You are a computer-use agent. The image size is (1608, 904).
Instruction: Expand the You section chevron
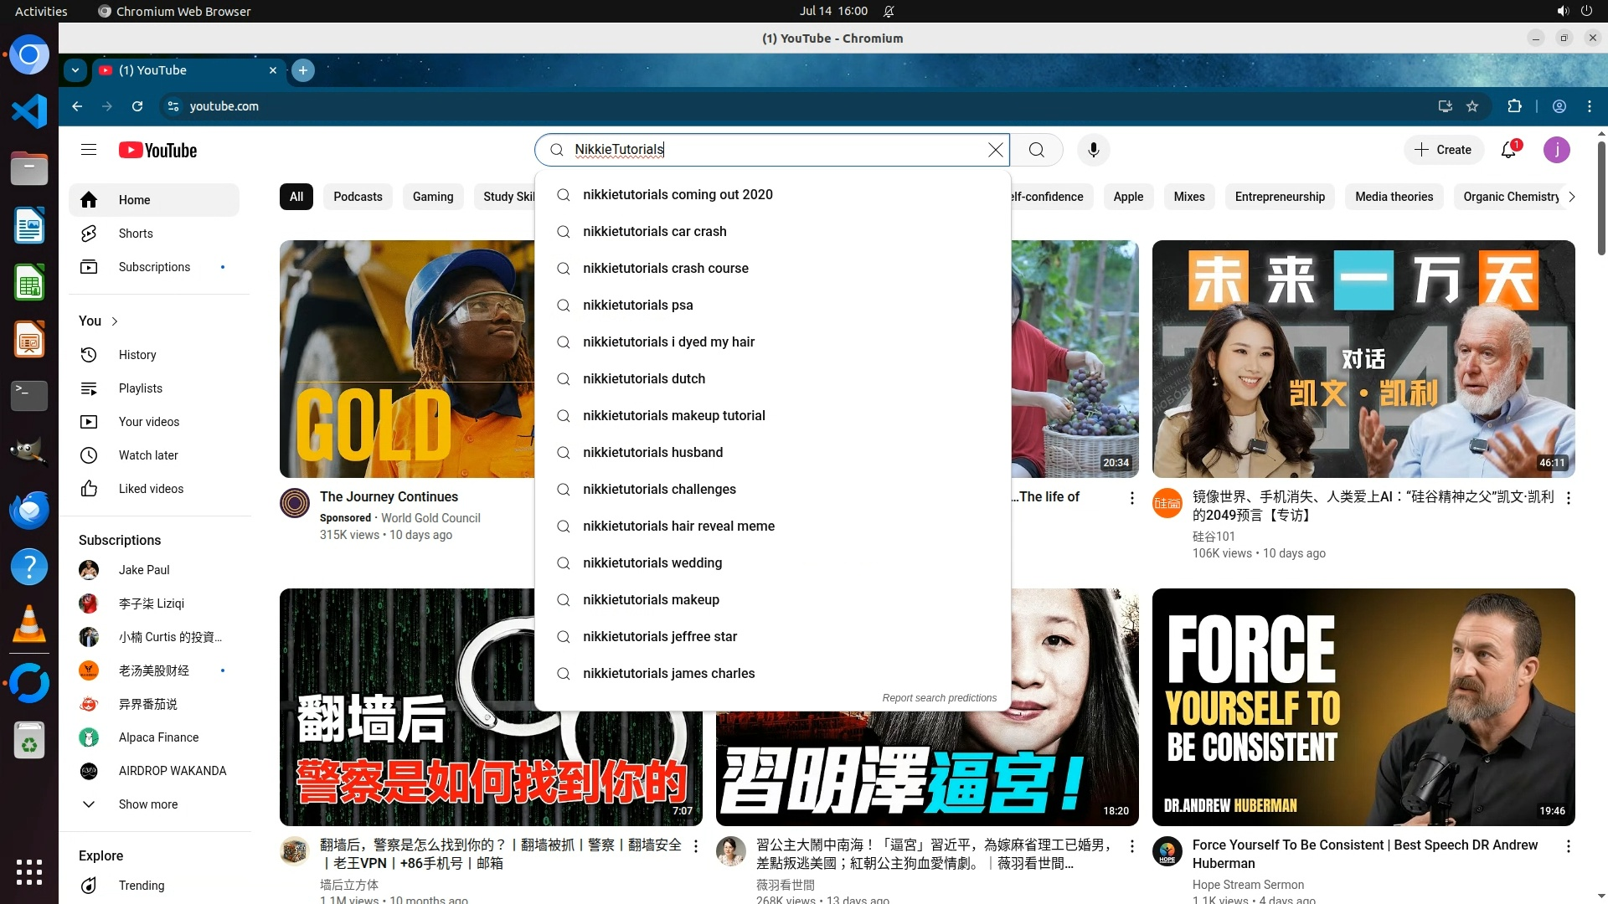[x=115, y=321]
